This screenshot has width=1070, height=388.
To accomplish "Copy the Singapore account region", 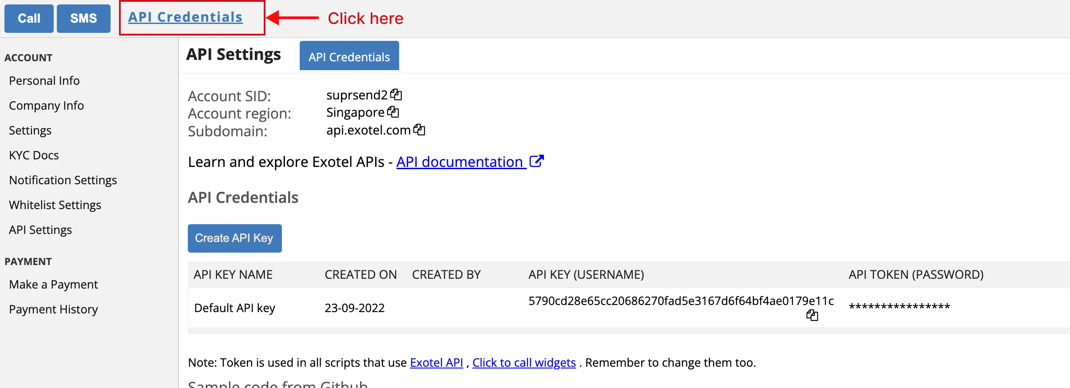I will pos(393,112).
